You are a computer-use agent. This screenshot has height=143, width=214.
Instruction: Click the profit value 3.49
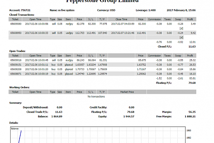(193, 24)
